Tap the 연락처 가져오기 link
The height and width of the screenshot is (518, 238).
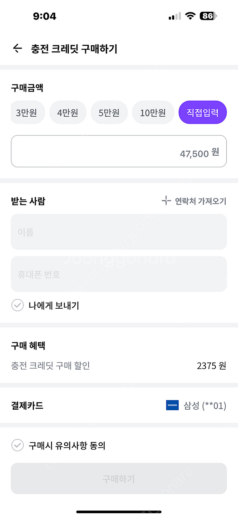[x=200, y=201]
